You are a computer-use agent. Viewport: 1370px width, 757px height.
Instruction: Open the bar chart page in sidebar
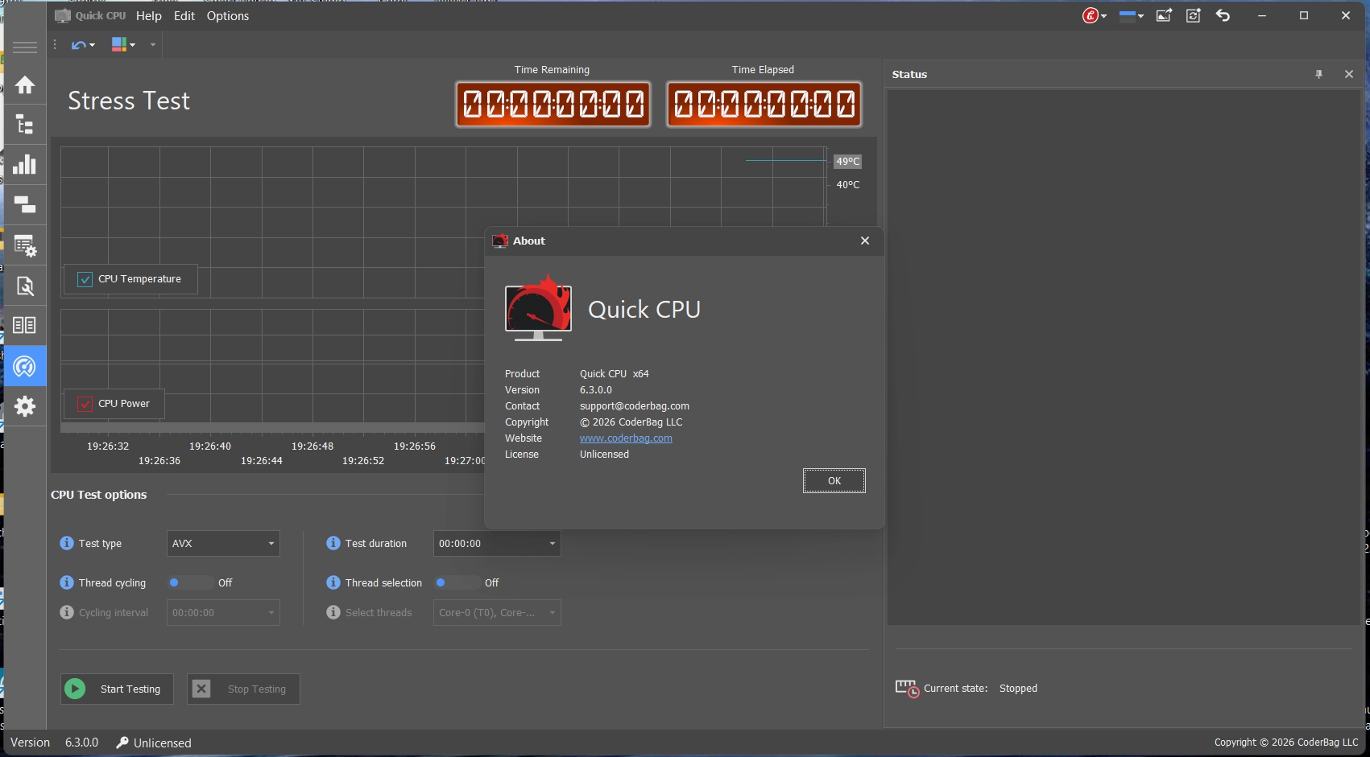[x=25, y=164]
